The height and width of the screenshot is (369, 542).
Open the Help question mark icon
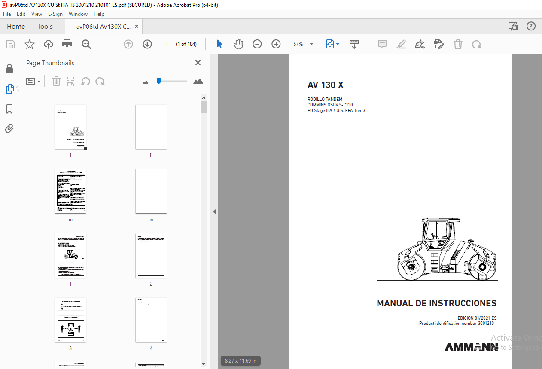pos(531,26)
